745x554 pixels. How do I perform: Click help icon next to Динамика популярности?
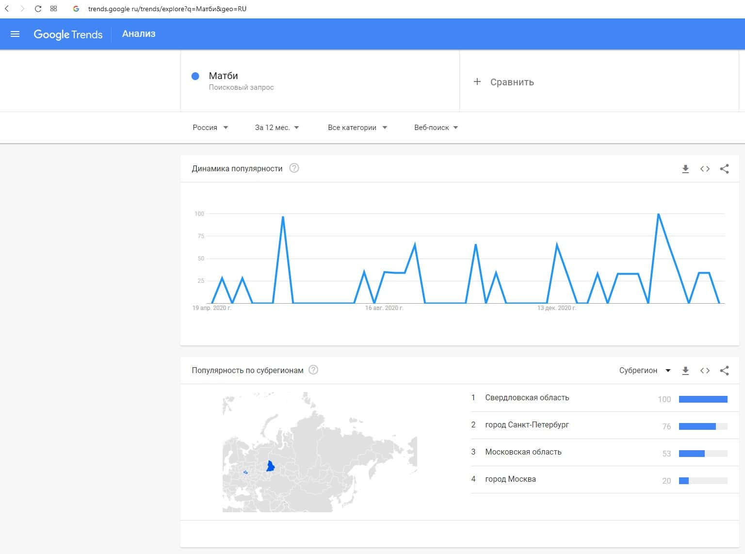click(x=294, y=168)
